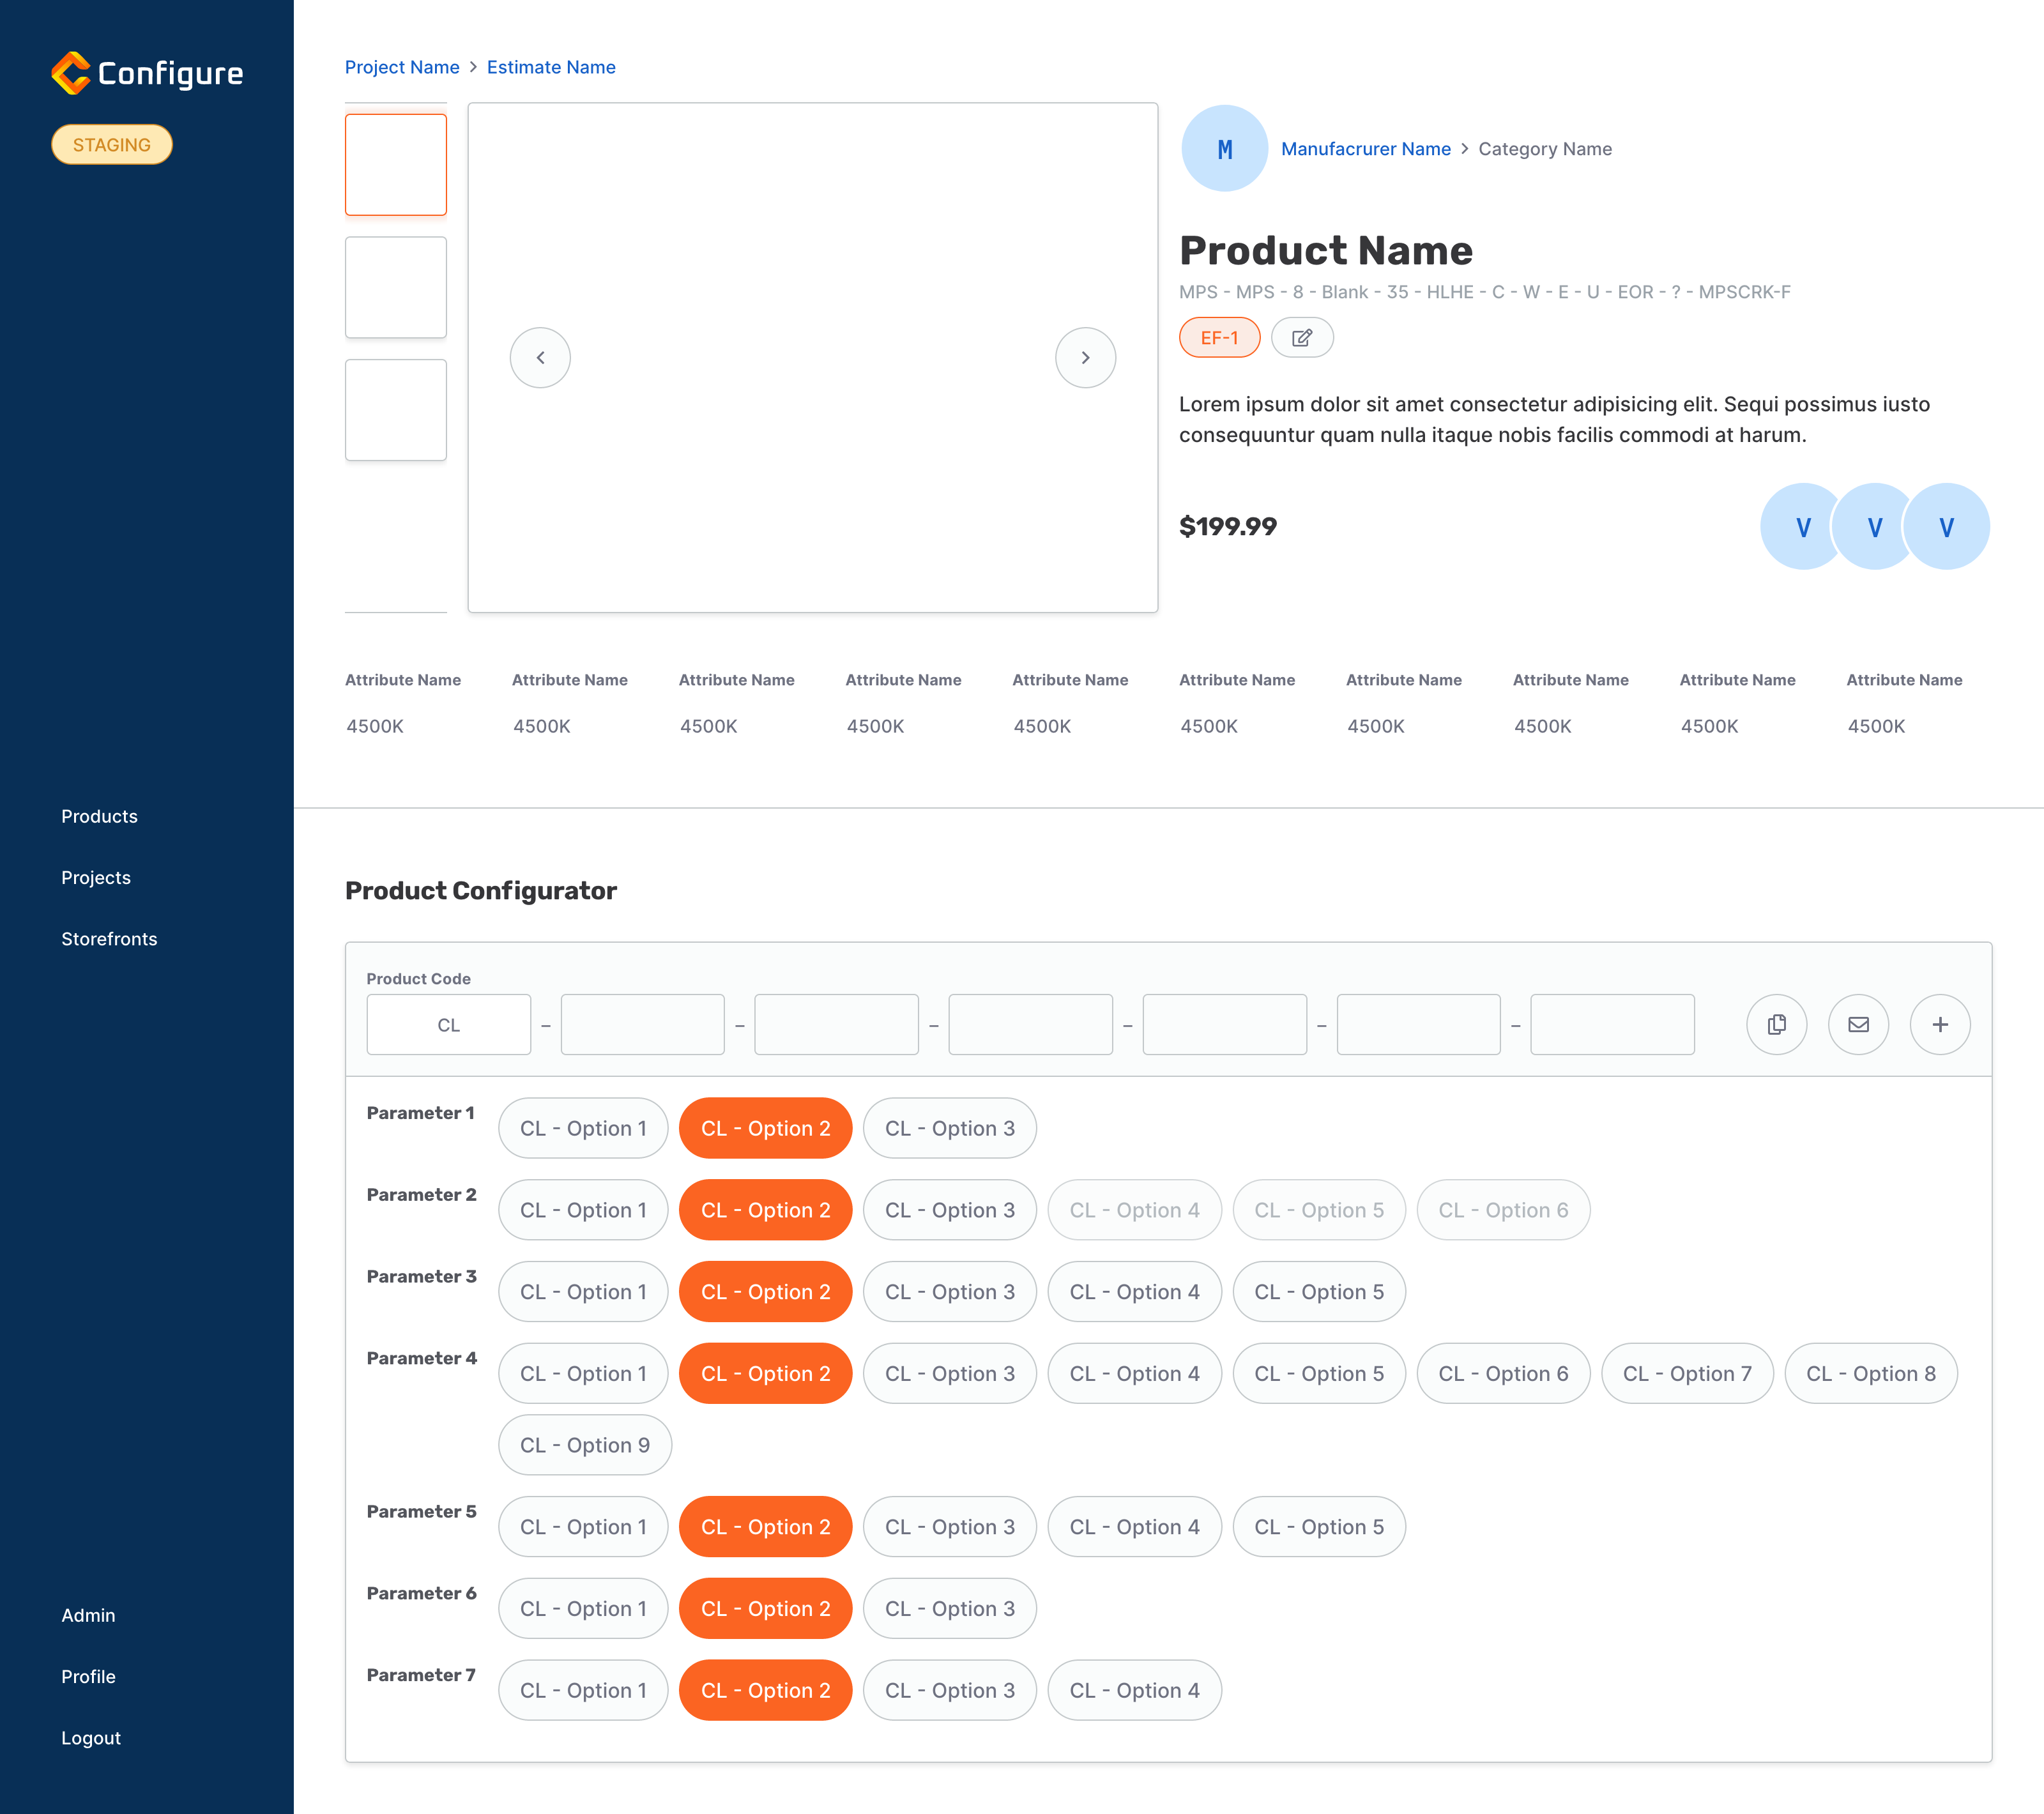Copy the product code
This screenshot has width=2044, height=1814.
1776,1024
